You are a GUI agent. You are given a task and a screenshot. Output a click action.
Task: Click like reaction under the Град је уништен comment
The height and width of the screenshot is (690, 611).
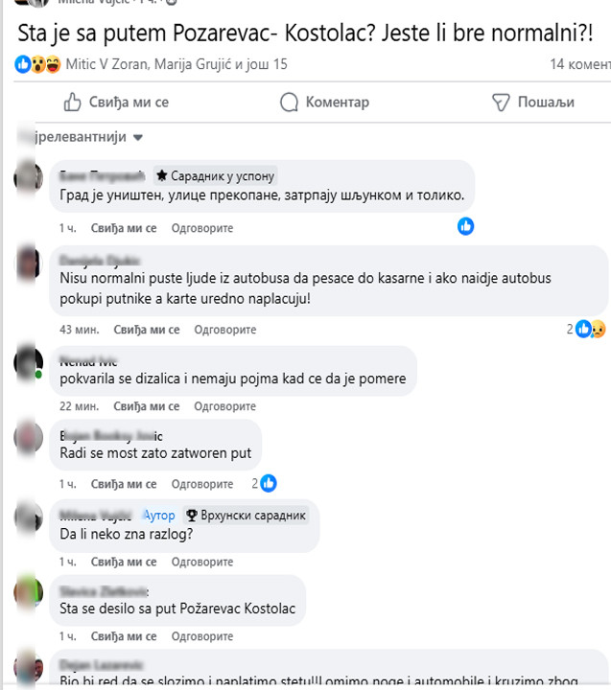coord(465,226)
